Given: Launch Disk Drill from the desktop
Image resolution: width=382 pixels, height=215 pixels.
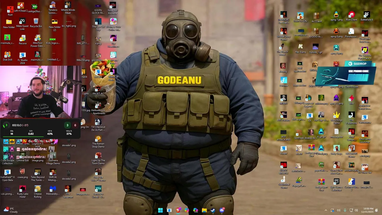Looking at the screenshot, I should pyautogui.click(x=7, y=56).
